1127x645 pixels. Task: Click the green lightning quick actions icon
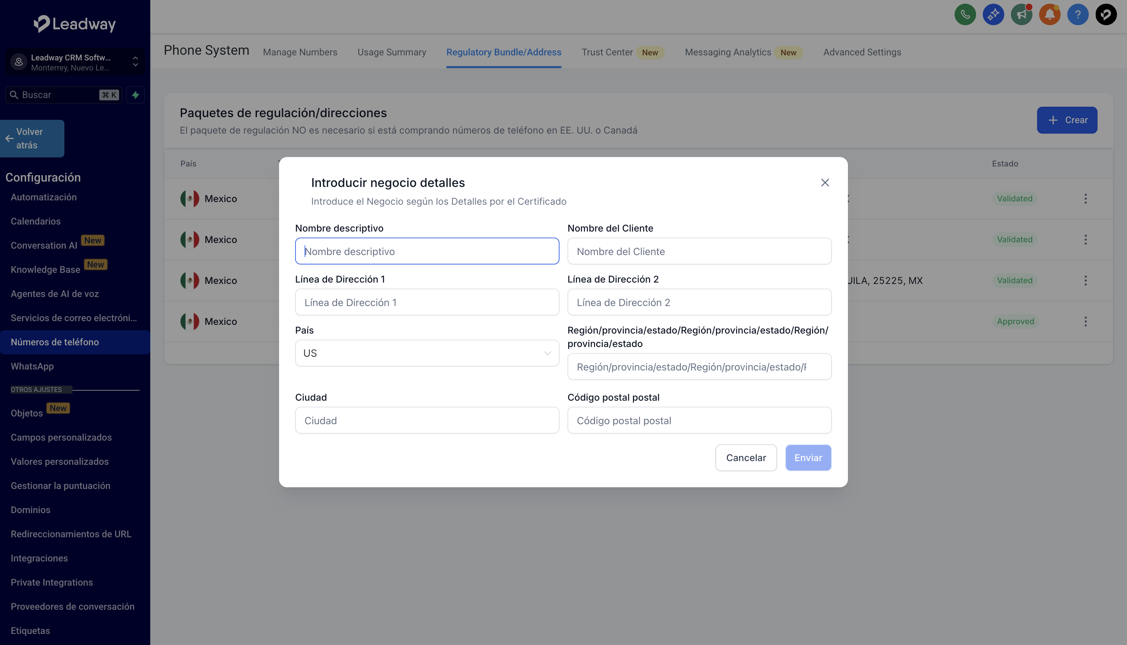pos(136,95)
